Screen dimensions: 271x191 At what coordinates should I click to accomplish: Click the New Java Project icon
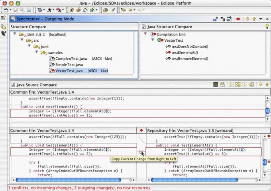point(72,10)
